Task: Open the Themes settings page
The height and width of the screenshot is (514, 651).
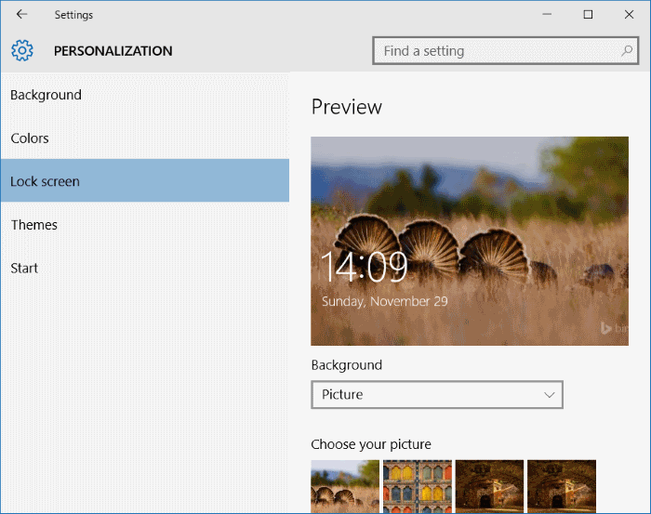Action: (x=144, y=224)
